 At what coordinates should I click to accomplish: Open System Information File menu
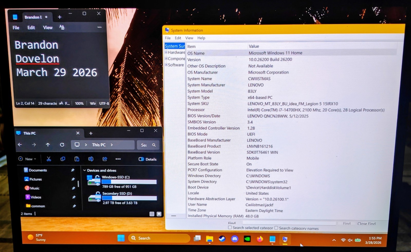point(168,38)
